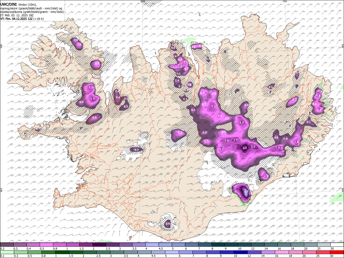Click the dark teal 8 swatch in upper scale
The width and height of the screenshot is (344, 258).
click(x=218, y=245)
